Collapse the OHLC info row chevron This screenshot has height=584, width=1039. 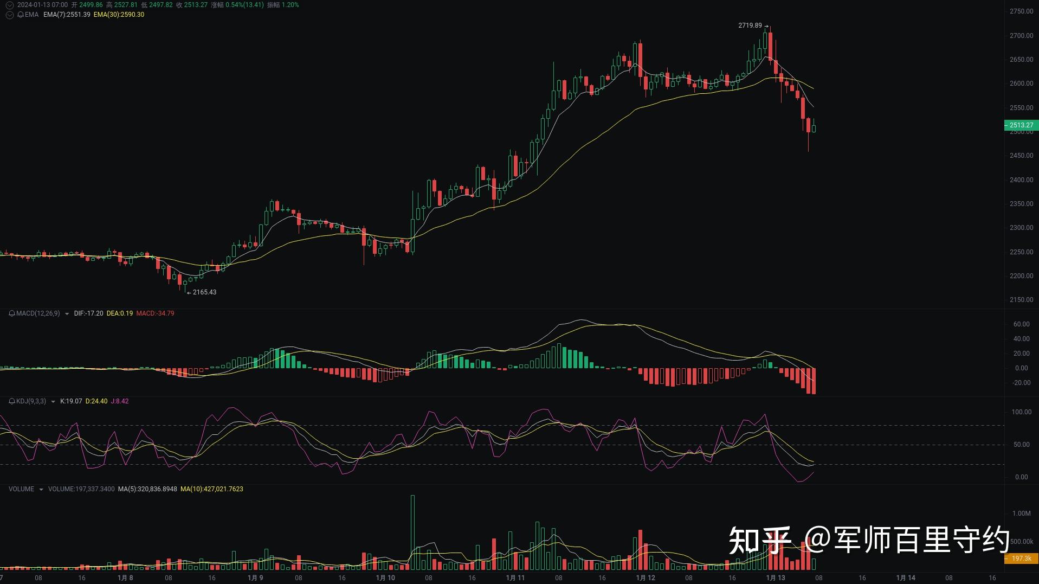click(9, 5)
